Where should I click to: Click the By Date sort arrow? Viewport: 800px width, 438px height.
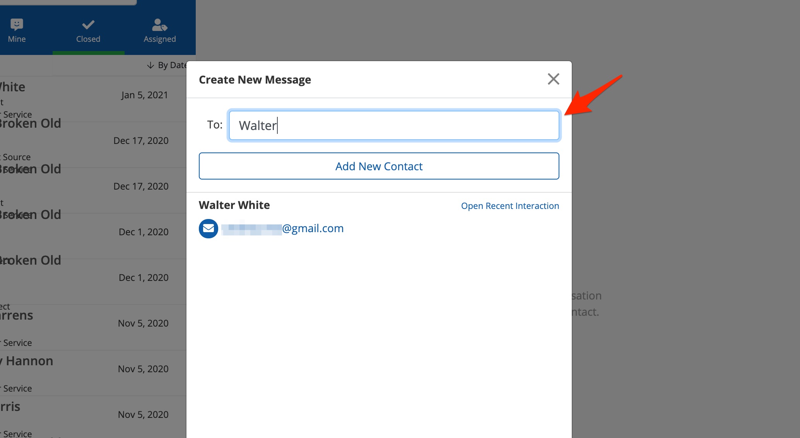coord(150,65)
